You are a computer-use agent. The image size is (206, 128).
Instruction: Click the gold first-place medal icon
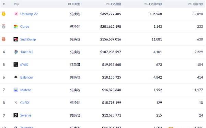(4, 14)
